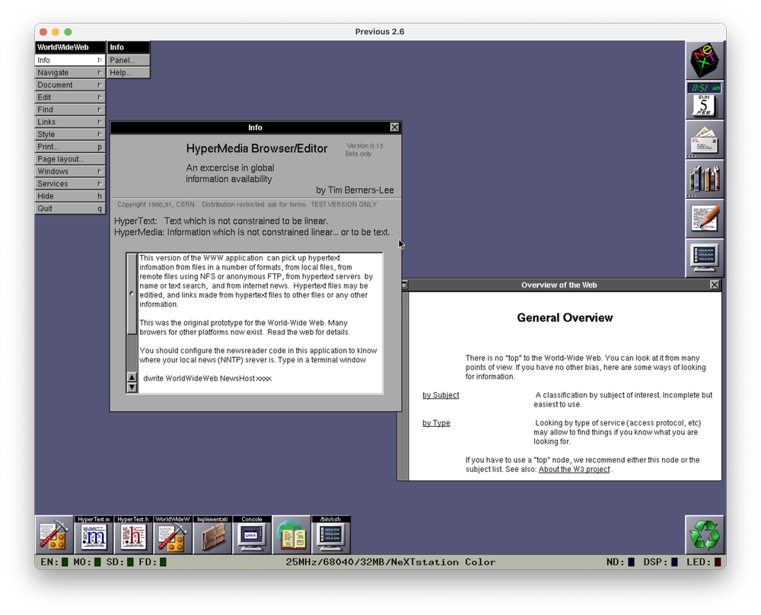This screenshot has height=615, width=761.
Task: Select the Info menu item
Action: [70, 60]
